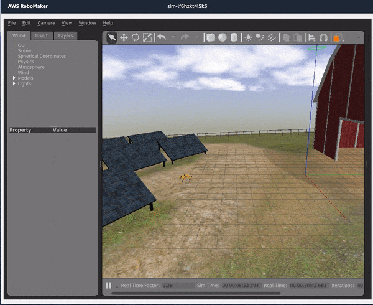Click the Undo arrow icon

[x=162, y=37]
